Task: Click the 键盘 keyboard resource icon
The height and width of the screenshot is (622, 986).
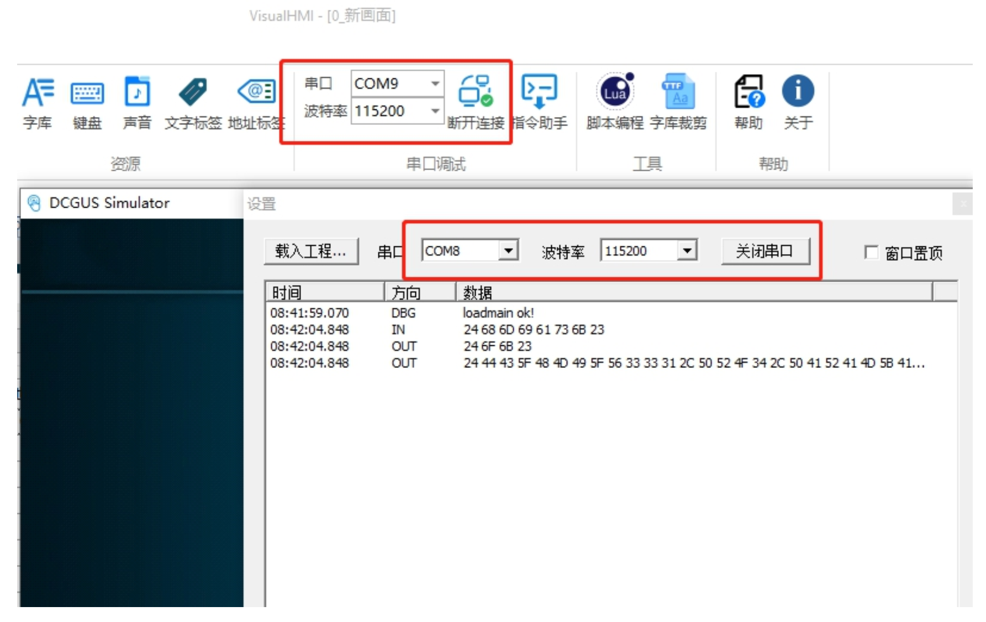Action: pos(87,102)
